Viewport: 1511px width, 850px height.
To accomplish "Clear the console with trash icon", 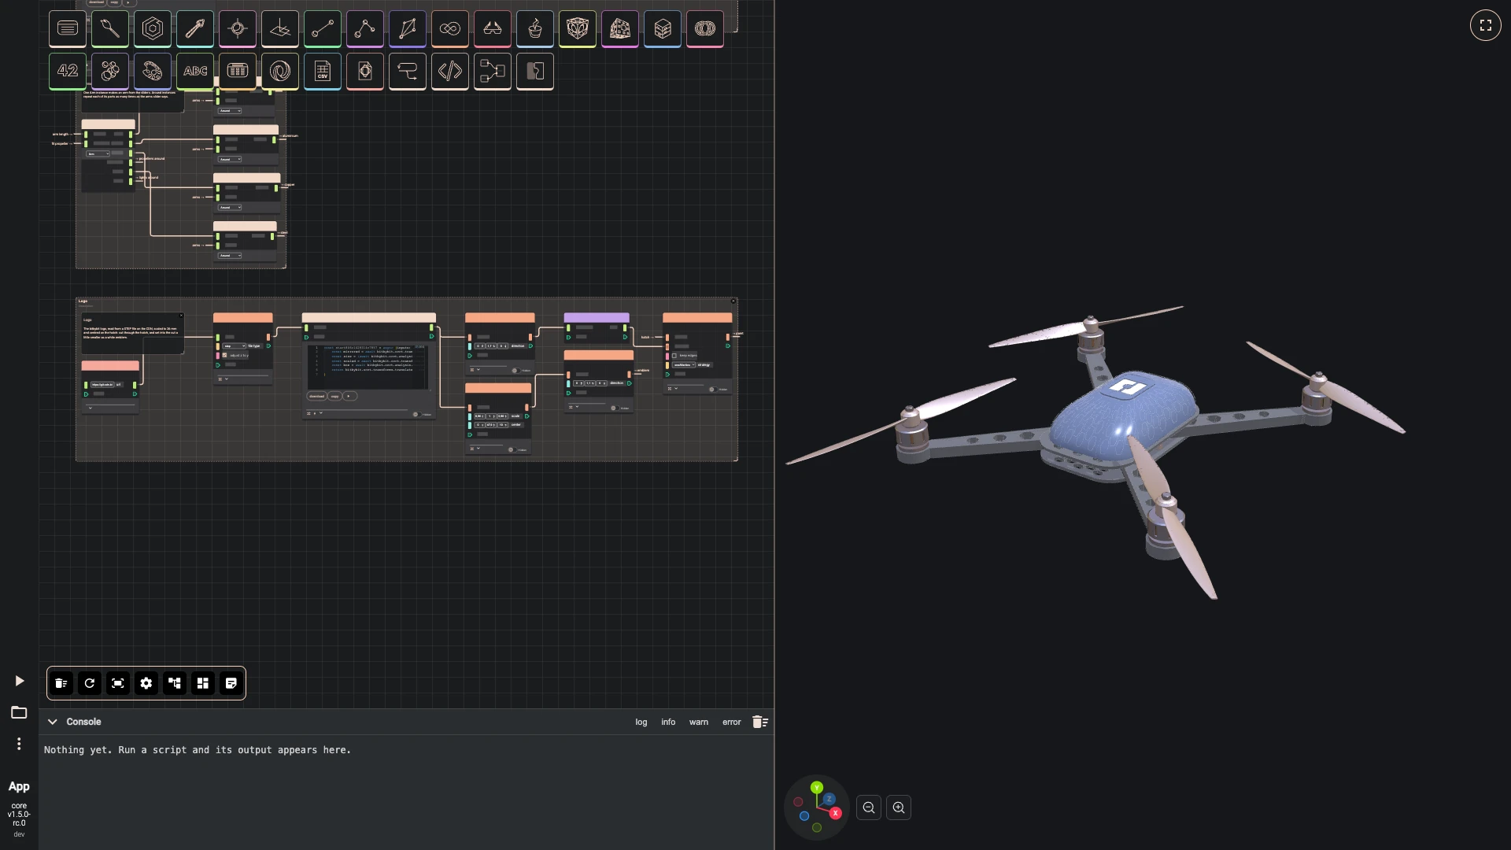I will click(x=760, y=722).
